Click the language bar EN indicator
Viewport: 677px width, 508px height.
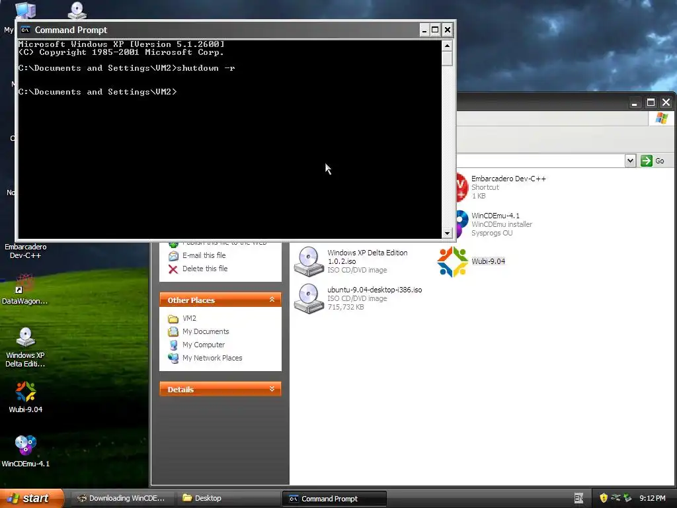pos(579,498)
